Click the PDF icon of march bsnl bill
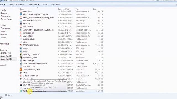The width and height of the screenshot is (177, 99). point(21,33)
